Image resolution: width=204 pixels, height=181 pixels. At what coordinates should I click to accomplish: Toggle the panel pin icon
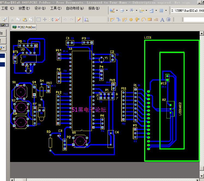tap(3, 25)
